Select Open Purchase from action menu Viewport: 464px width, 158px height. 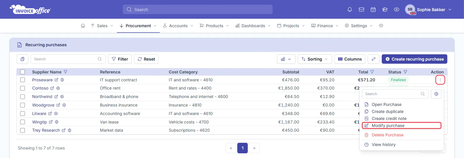pos(386,104)
